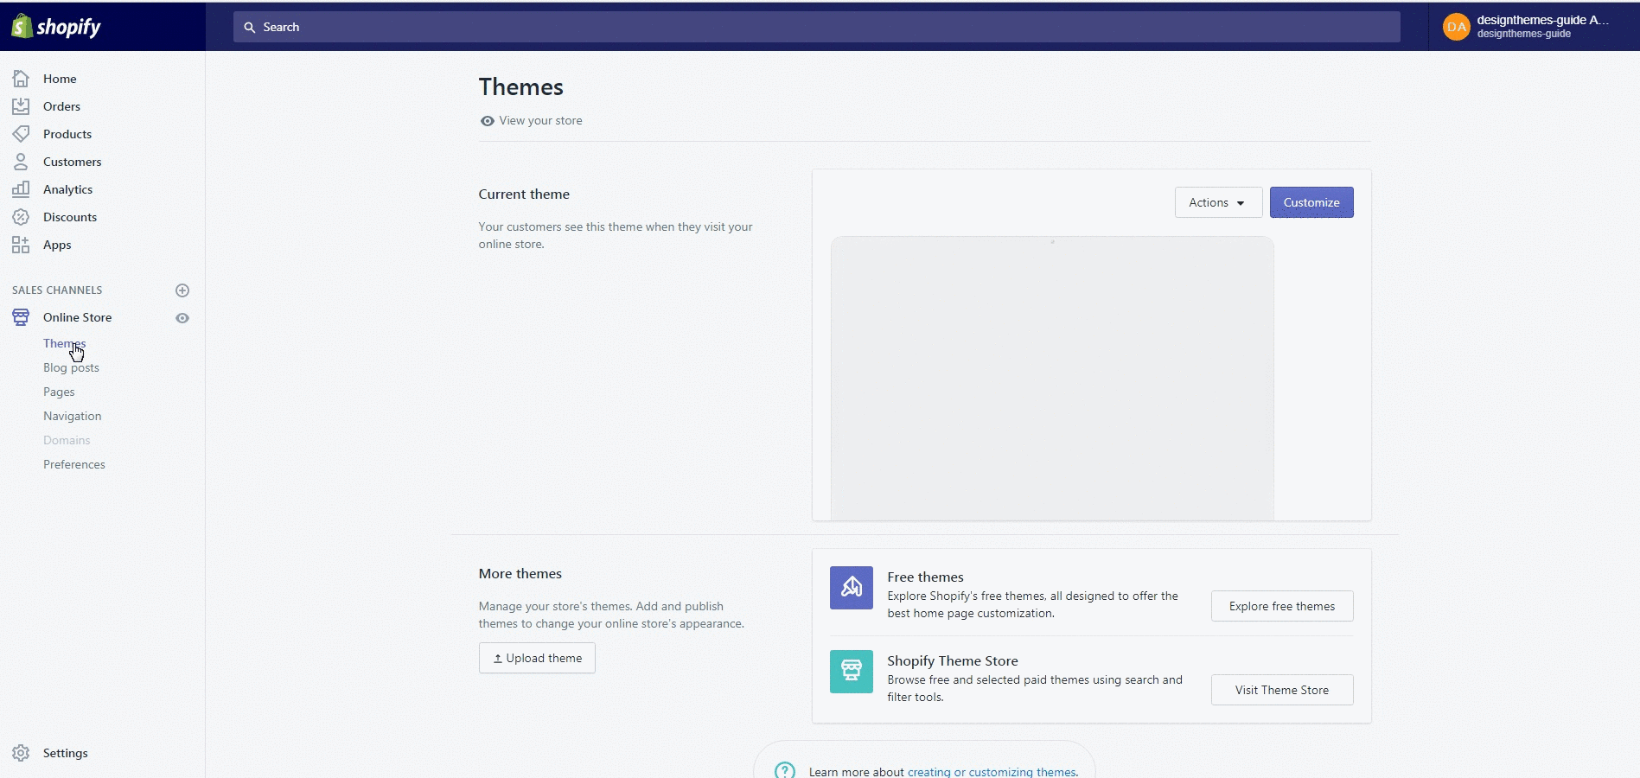Expand the Actions dropdown
The width and height of the screenshot is (1640, 778).
tap(1217, 202)
